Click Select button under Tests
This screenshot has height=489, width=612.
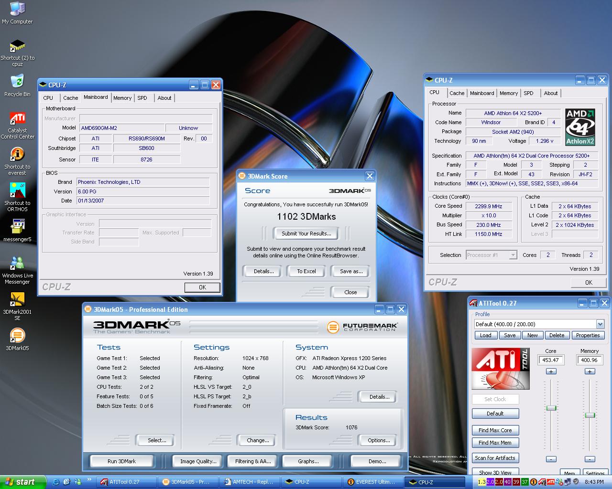[156, 440]
